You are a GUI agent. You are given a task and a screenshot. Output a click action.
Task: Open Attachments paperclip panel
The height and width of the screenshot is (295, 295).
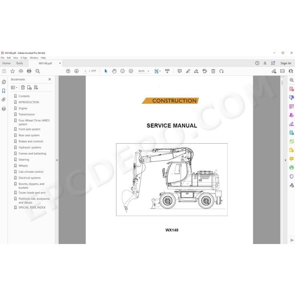tap(3, 99)
